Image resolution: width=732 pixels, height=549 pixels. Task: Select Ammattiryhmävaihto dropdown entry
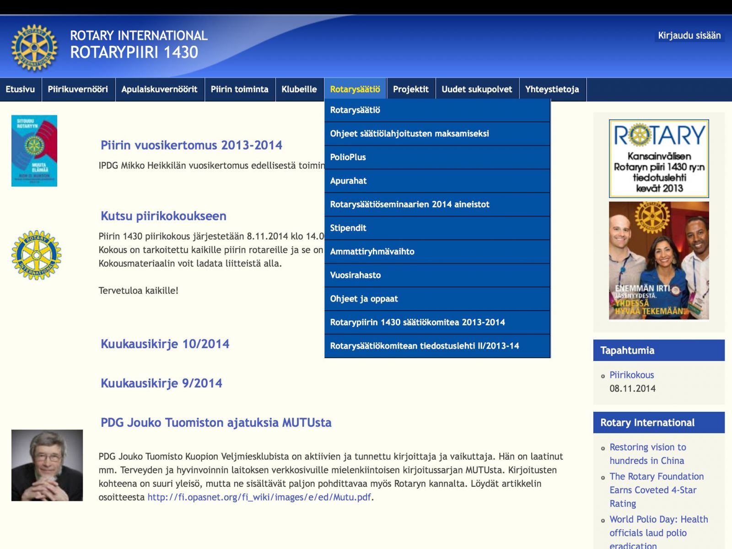(x=437, y=252)
